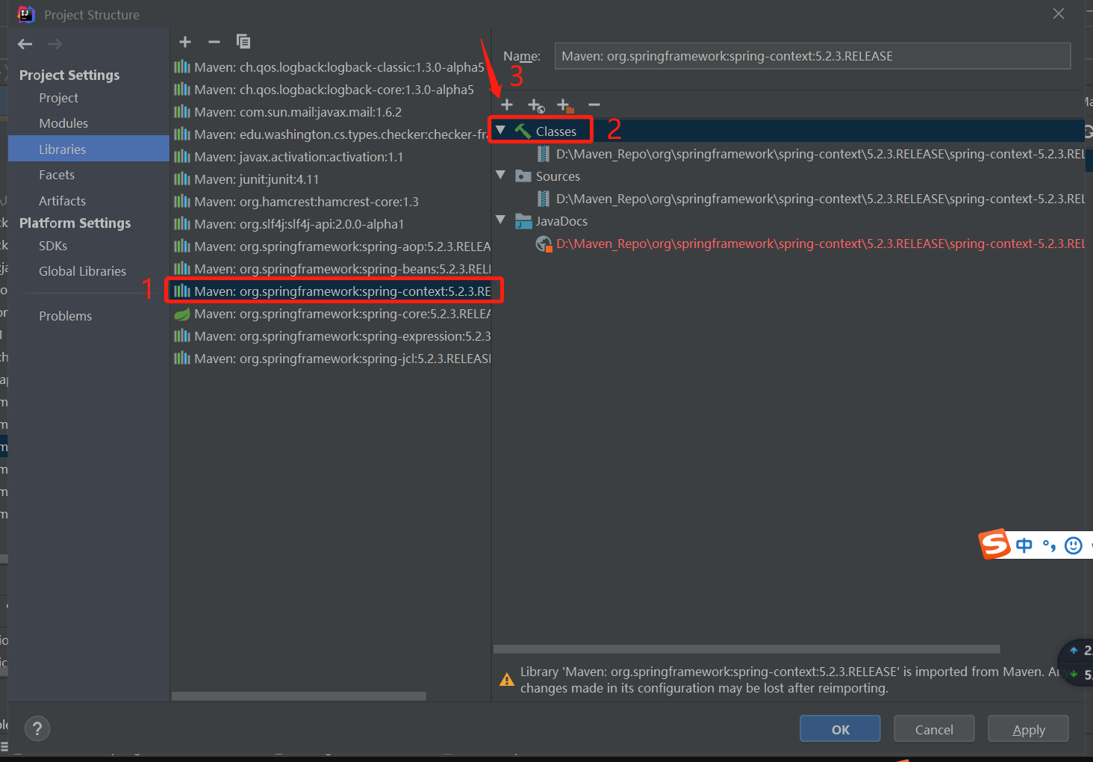
Task: Select Maven com.sun.mail:javax.mail:1.6.2 library
Action: (x=330, y=112)
